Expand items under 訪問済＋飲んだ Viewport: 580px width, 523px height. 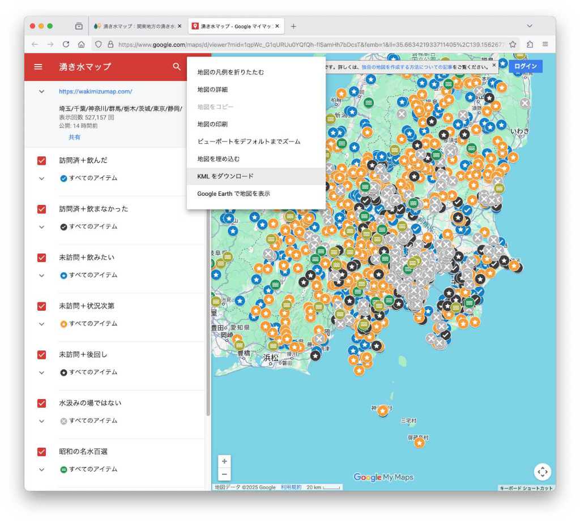tap(42, 178)
